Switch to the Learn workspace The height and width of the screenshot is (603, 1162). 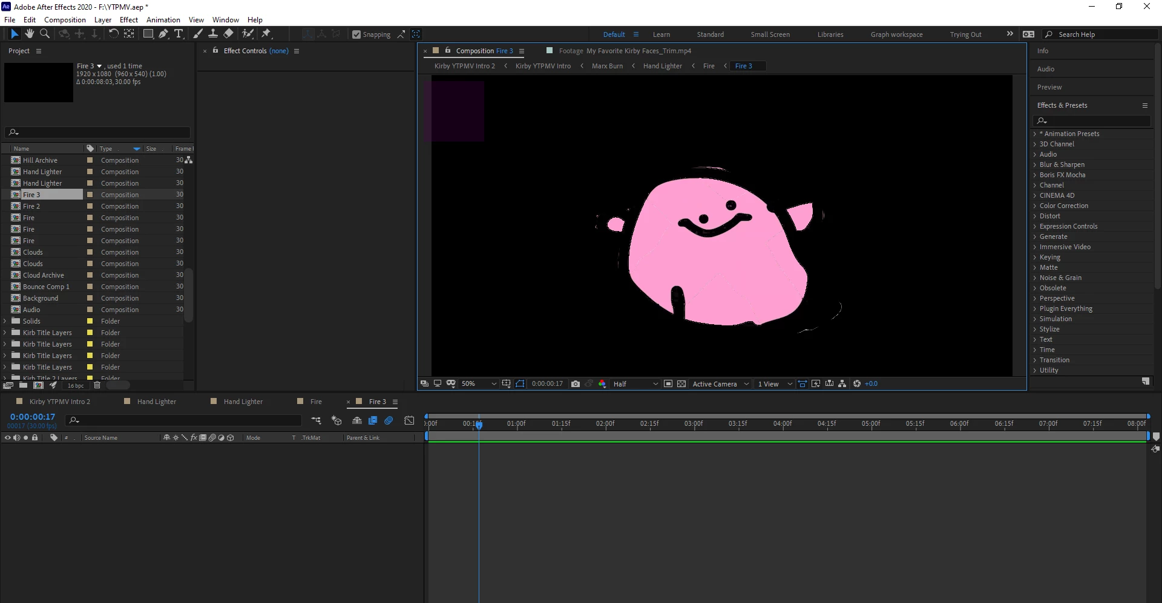[661, 34]
